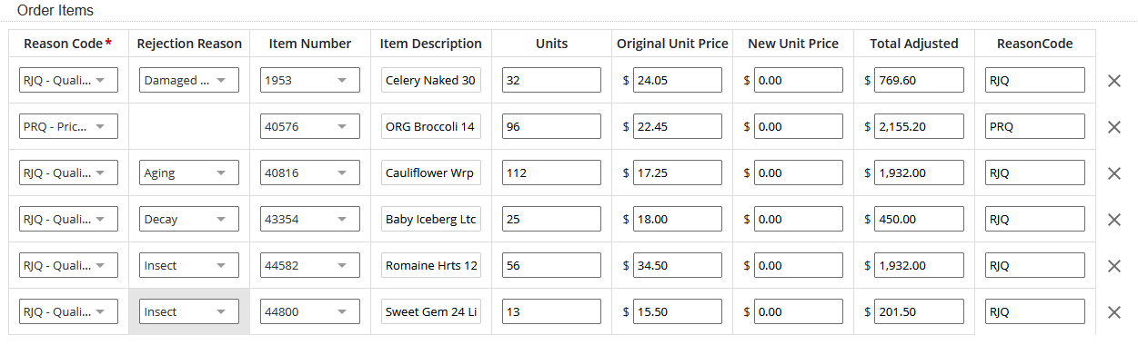Image resolution: width=1138 pixels, height=345 pixels.
Task: Open the Decay rejection reason dropdown
Action: 189,219
